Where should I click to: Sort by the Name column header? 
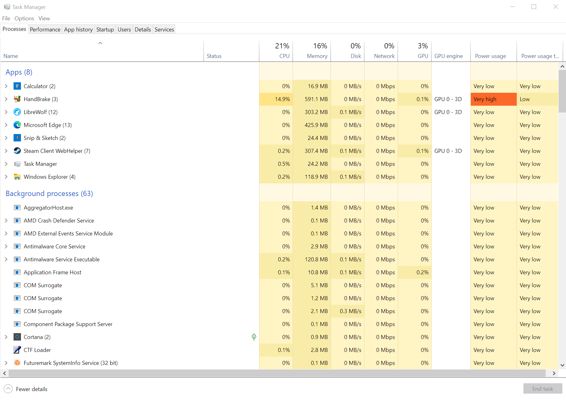point(102,51)
